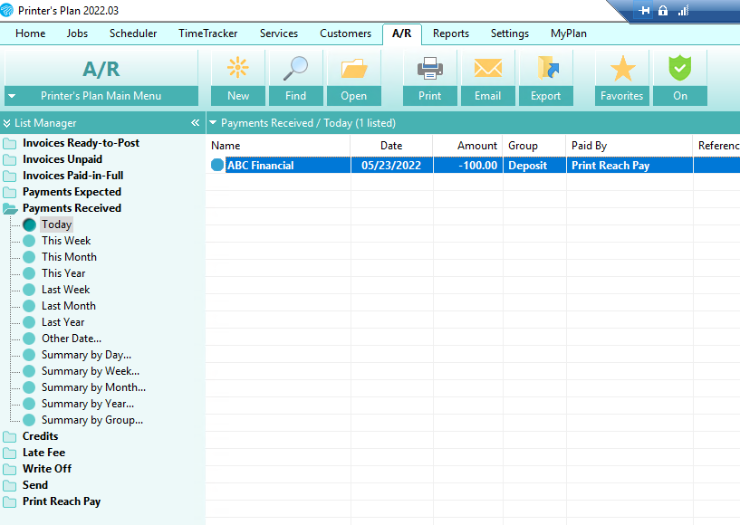Select the This Week filter bullet
The width and height of the screenshot is (740, 525).
(x=29, y=241)
